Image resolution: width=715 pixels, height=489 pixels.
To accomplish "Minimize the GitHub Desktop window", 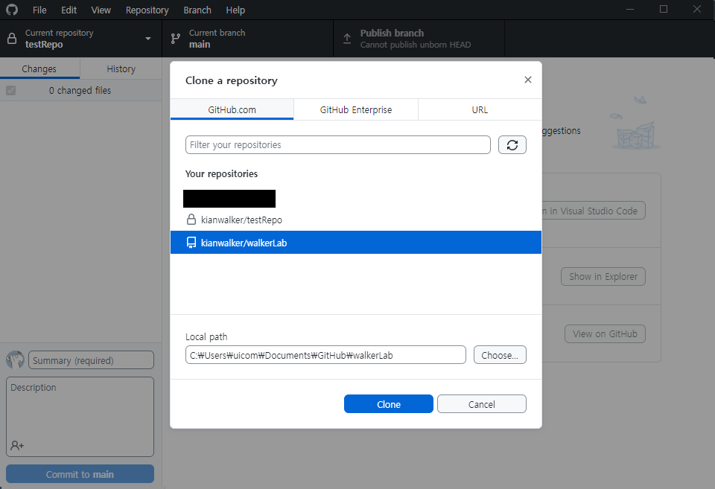I will pos(630,9).
